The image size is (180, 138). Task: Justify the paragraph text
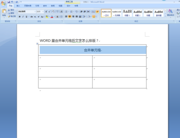tap(77, 17)
